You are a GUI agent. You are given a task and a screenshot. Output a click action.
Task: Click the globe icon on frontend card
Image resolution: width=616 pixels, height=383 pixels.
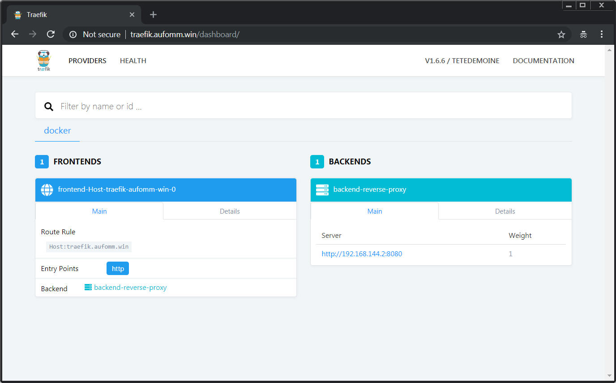47,189
